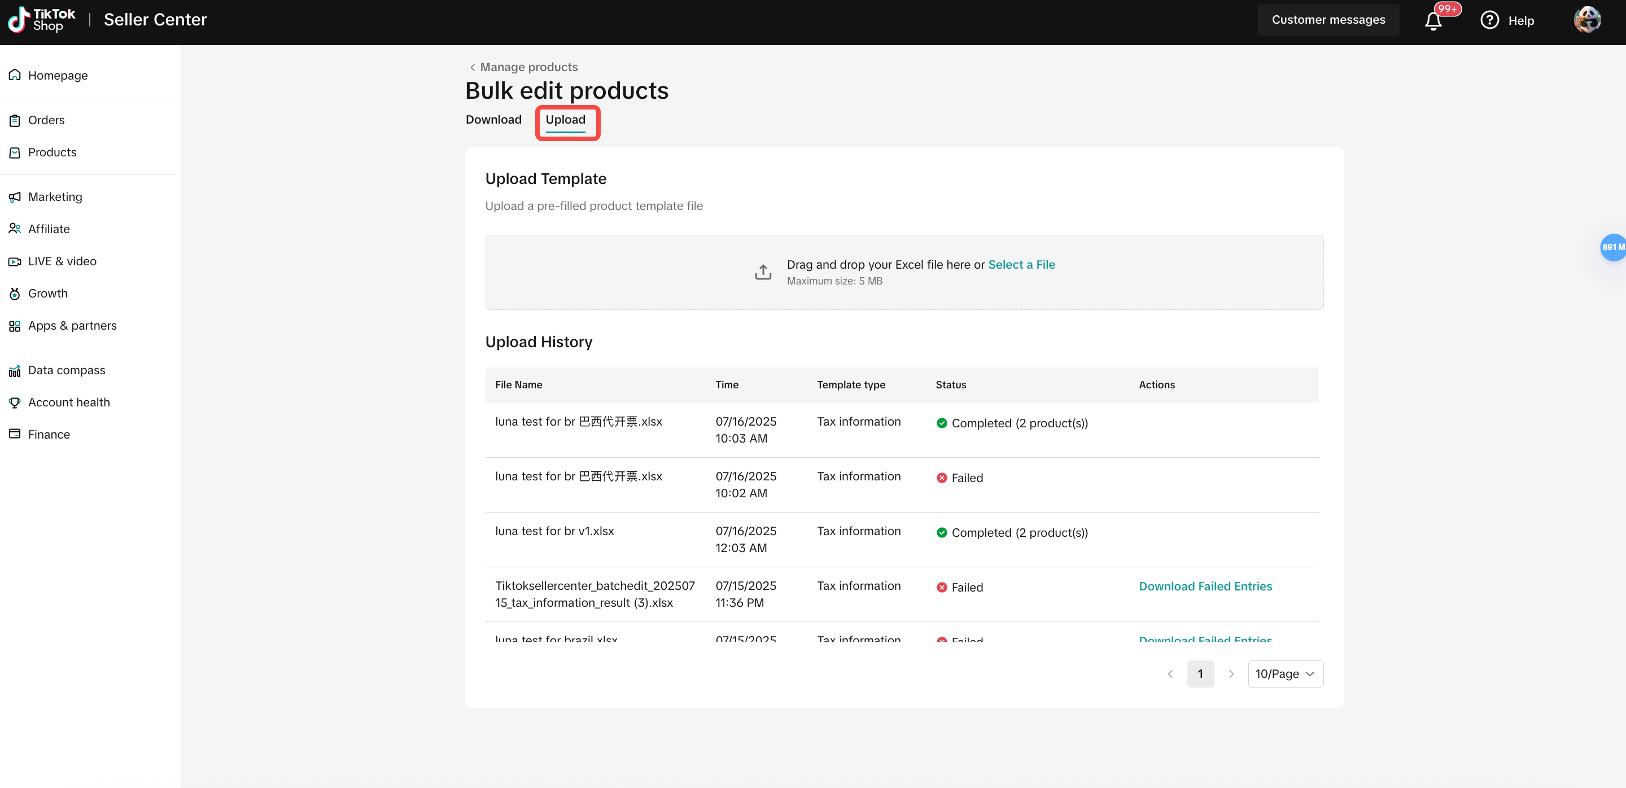
Task: Click Completed status at 10:03 AM row
Action: point(1012,423)
